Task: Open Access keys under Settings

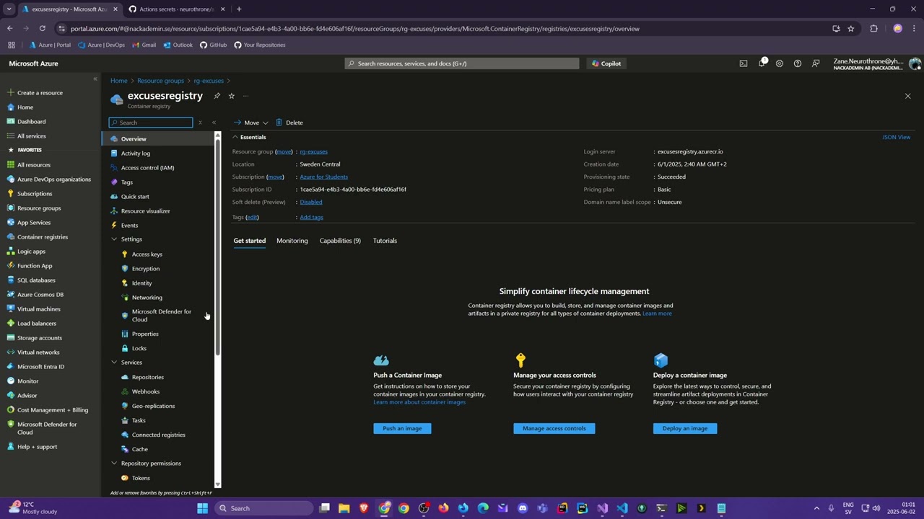Action: tap(147, 254)
